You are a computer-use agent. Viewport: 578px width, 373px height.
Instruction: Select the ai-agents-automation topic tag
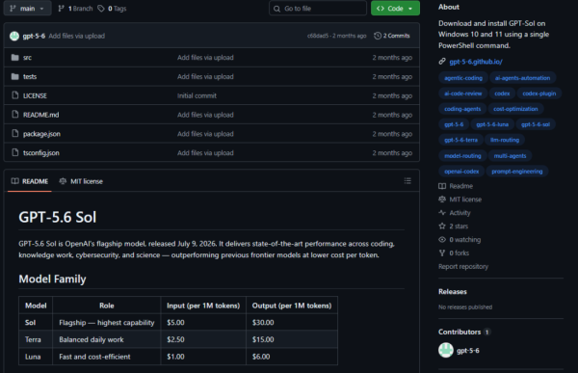522,78
